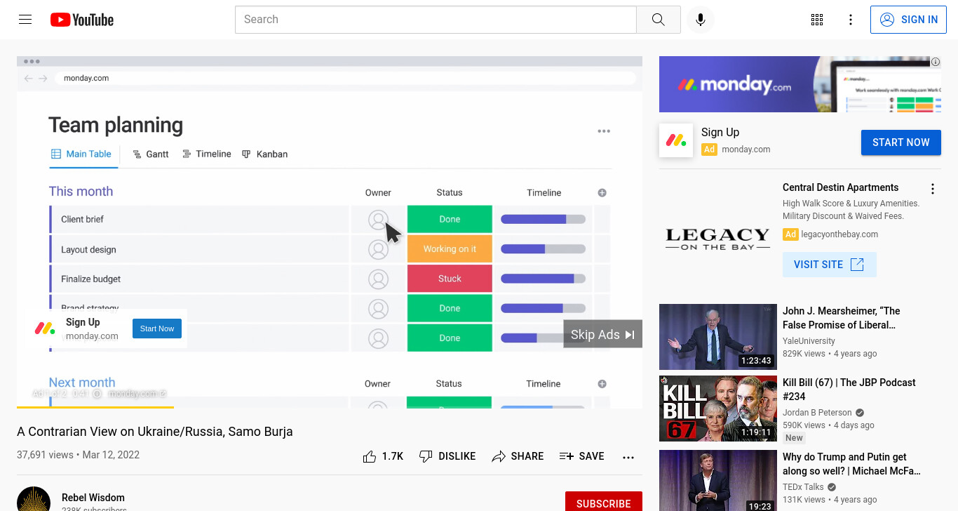This screenshot has width=958, height=511.
Task: Click the video title text
Action: pos(155,432)
